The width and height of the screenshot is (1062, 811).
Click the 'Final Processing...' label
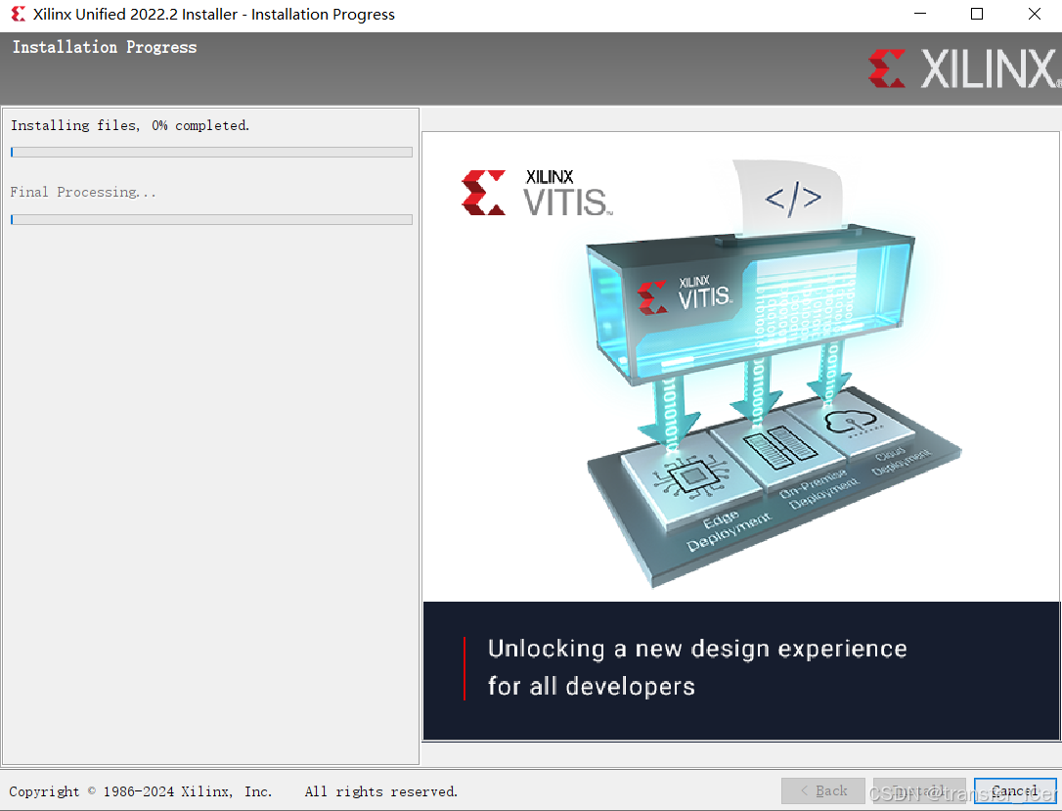[82, 193]
